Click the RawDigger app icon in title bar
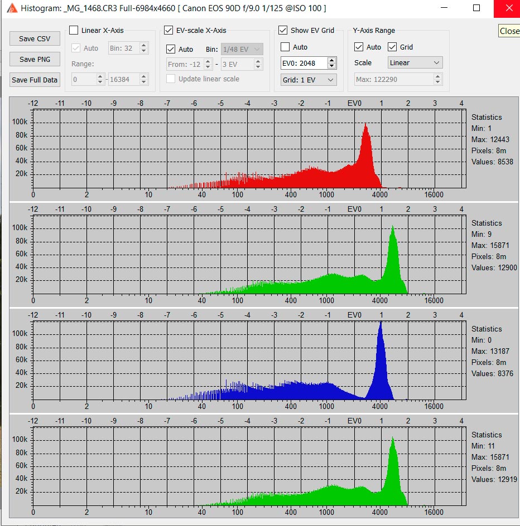The height and width of the screenshot is (526, 520). click(11, 8)
